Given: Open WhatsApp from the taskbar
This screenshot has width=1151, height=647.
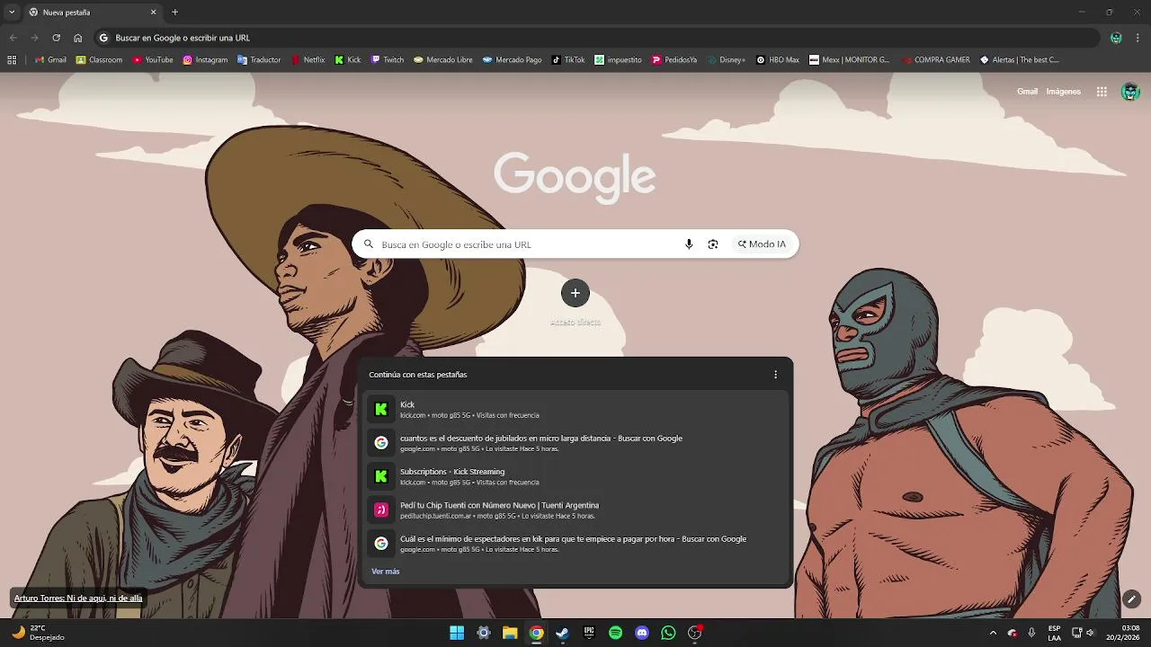Looking at the screenshot, I should 668,633.
